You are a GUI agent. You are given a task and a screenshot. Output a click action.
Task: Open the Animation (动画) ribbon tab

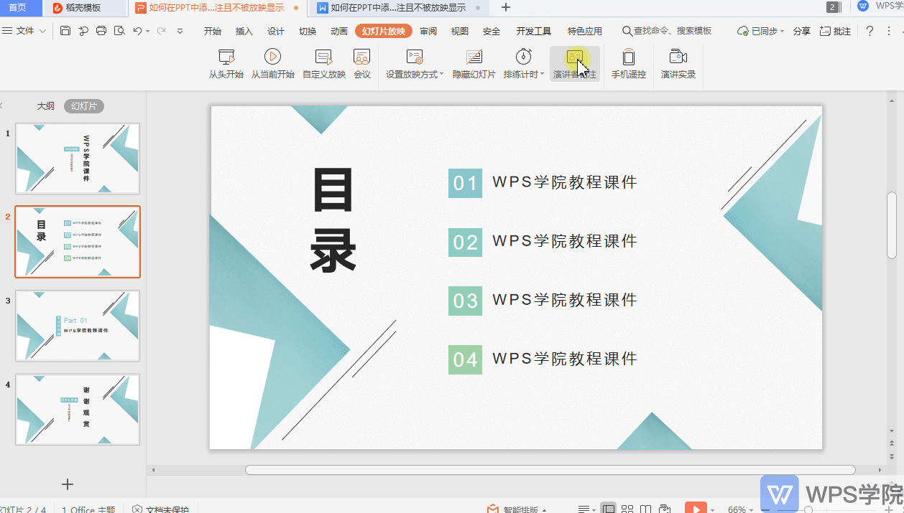339,31
